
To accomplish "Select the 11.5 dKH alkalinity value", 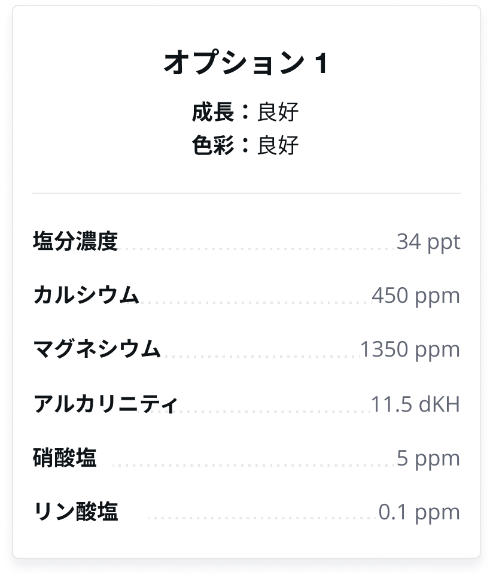I will point(416,404).
